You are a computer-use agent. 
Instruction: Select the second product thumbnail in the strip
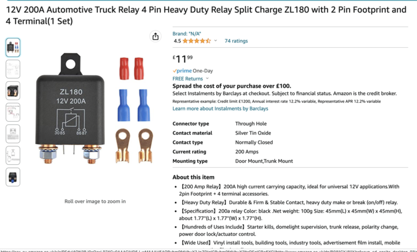pos(13,69)
